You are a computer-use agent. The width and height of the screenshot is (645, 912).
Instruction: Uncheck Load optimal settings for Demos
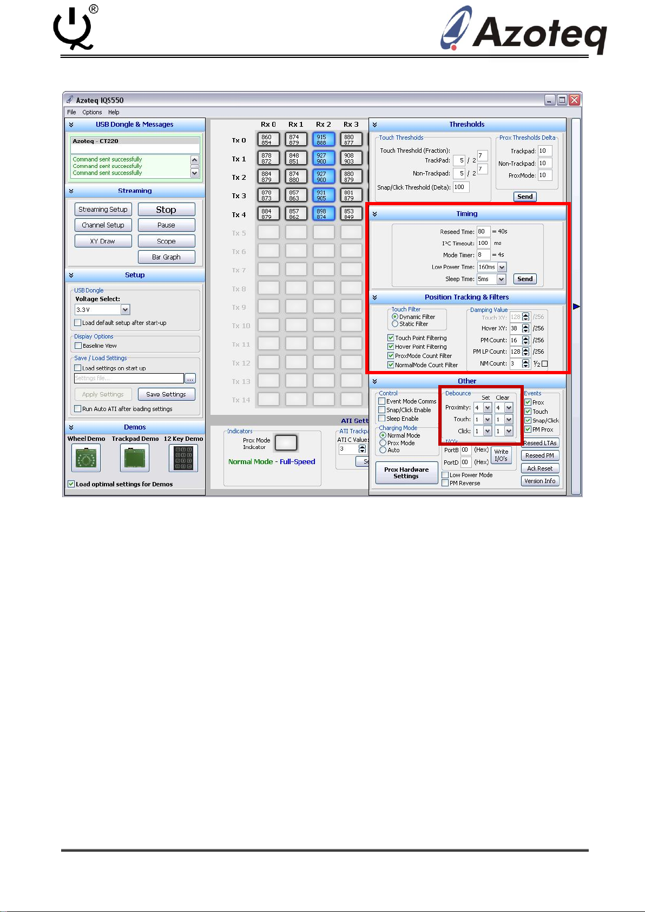tap(71, 484)
